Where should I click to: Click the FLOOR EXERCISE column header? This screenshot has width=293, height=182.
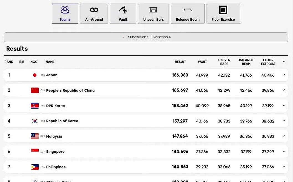click(268, 62)
